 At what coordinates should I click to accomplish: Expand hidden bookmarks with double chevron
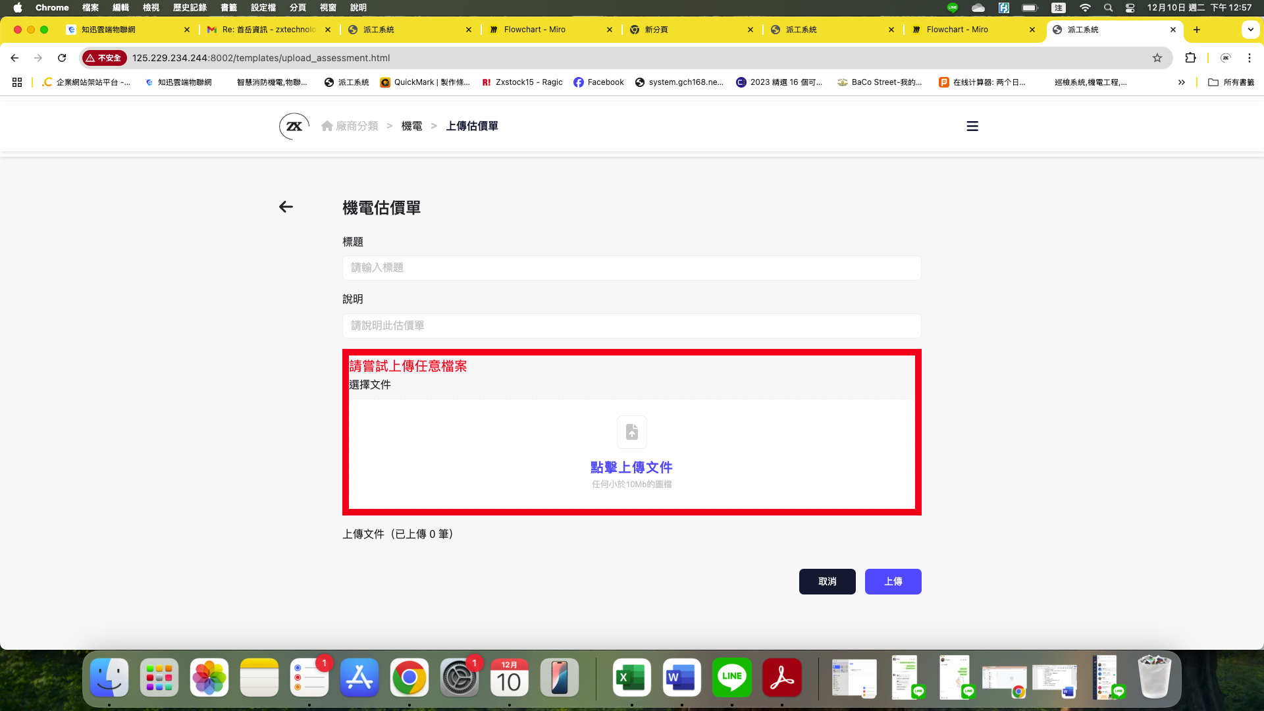pyautogui.click(x=1182, y=82)
